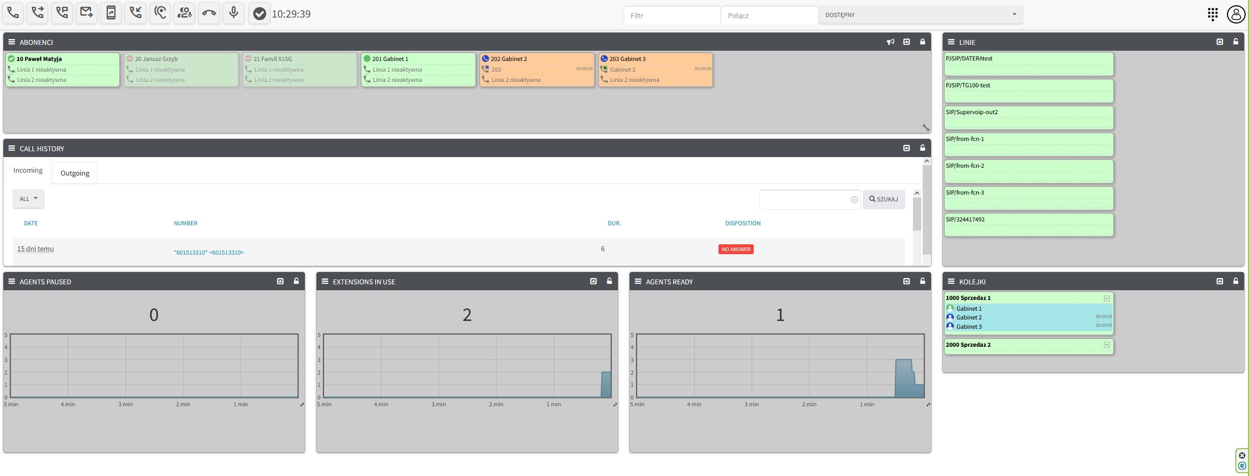Click the window icon in ABONENCI header
The image size is (1249, 476).
click(x=907, y=42)
